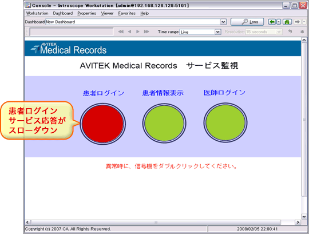This screenshot has height=234, width=309.
Task: Open the Resolution 15 seconds dropdown
Action: point(279,31)
